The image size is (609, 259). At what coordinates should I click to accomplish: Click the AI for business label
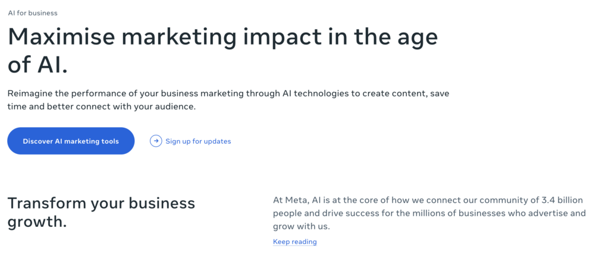[33, 13]
